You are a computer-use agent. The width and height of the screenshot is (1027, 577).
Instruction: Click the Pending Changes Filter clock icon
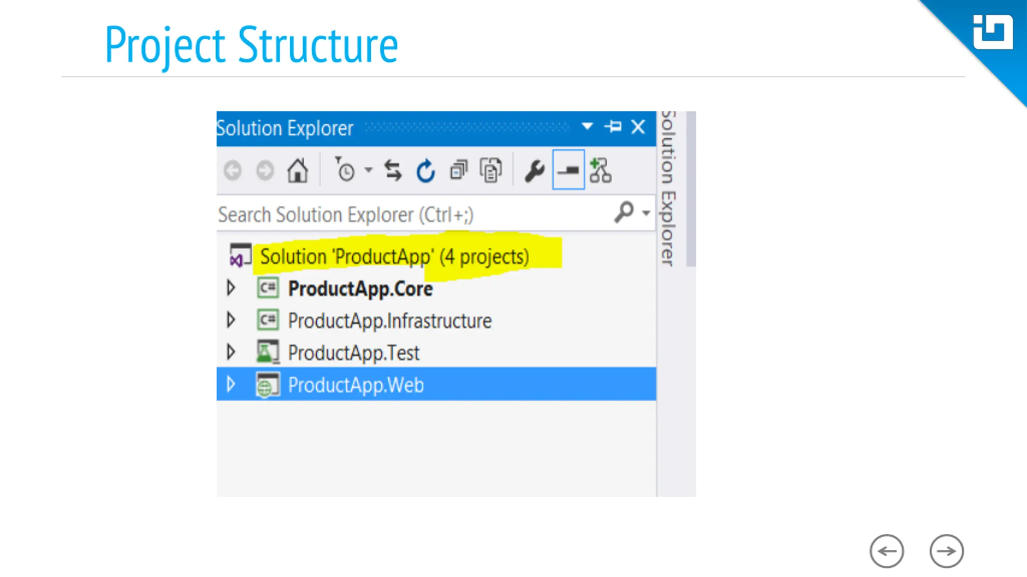[345, 169]
